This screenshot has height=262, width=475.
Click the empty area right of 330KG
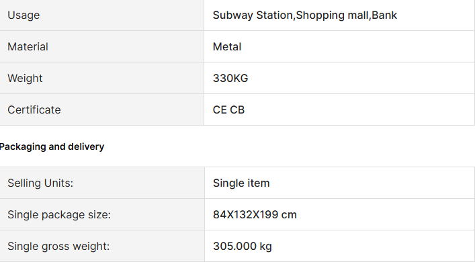(361, 78)
